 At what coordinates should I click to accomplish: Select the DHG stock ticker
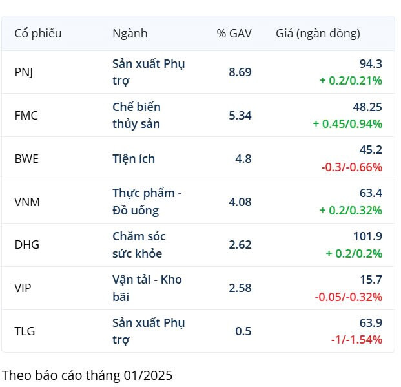26,245
